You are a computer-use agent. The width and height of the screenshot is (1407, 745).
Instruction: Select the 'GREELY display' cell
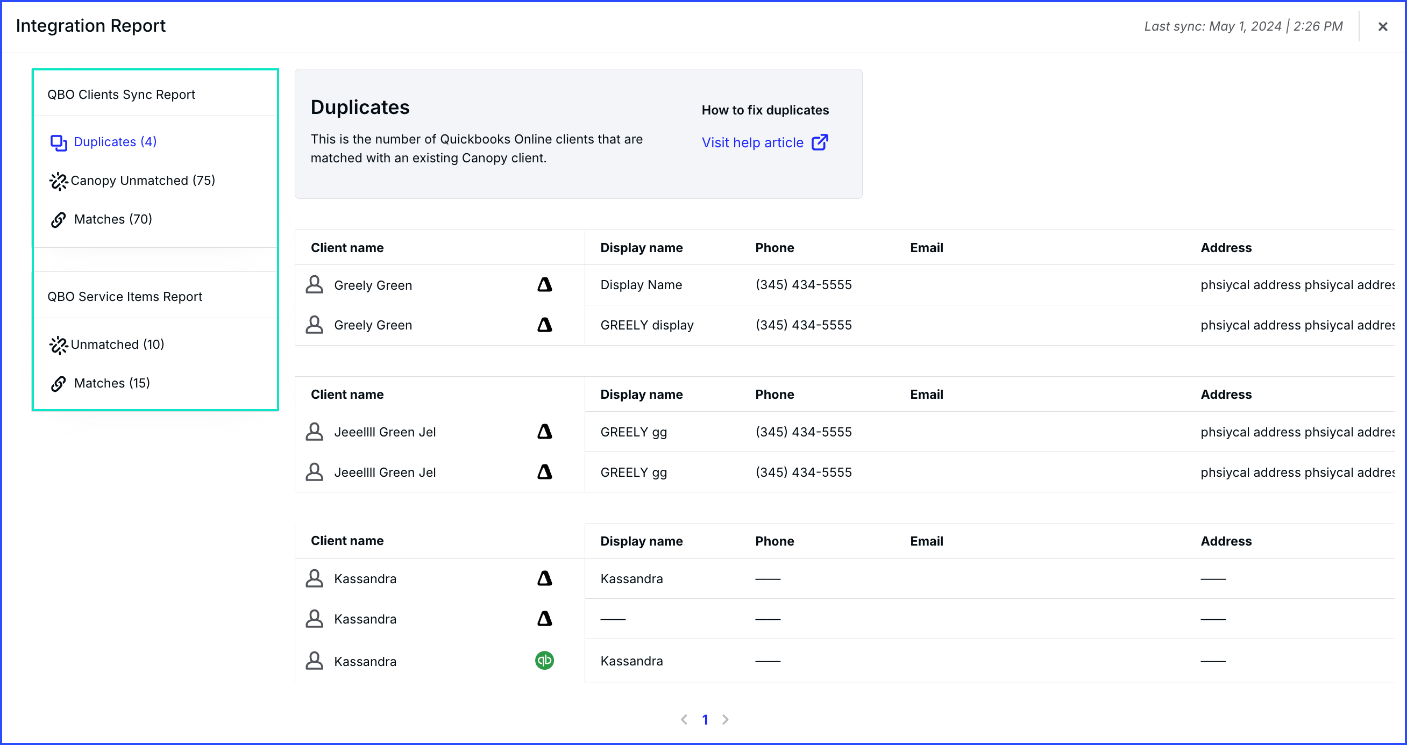click(x=646, y=325)
